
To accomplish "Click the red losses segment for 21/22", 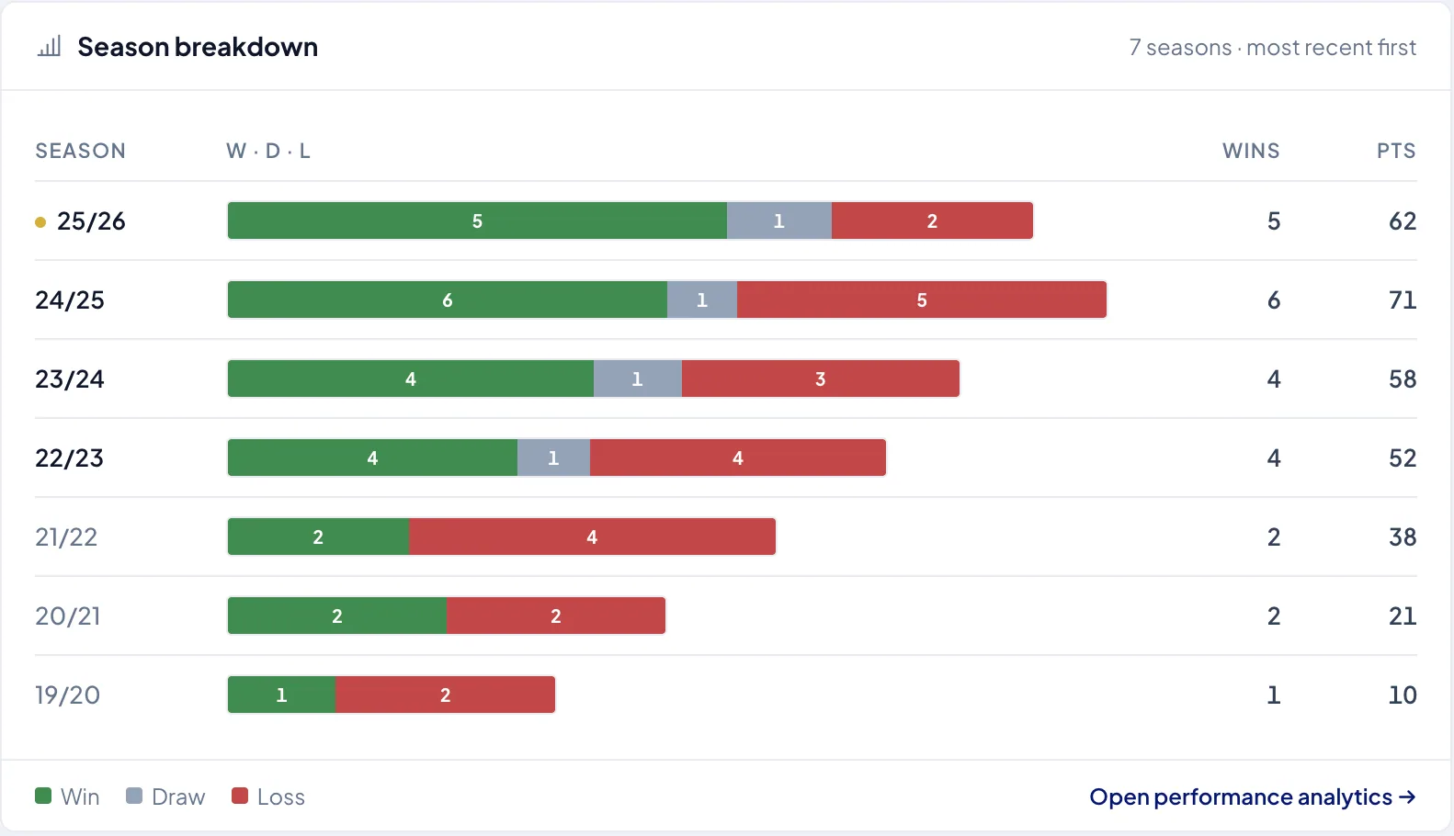I will (x=592, y=537).
